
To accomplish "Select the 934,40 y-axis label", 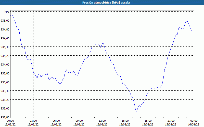I will coord(5,47).
